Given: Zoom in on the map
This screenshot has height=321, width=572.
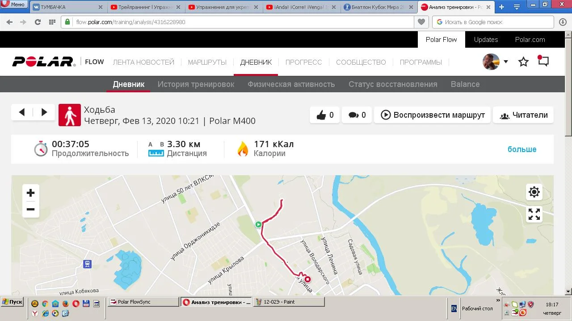Looking at the screenshot, I should (x=30, y=193).
